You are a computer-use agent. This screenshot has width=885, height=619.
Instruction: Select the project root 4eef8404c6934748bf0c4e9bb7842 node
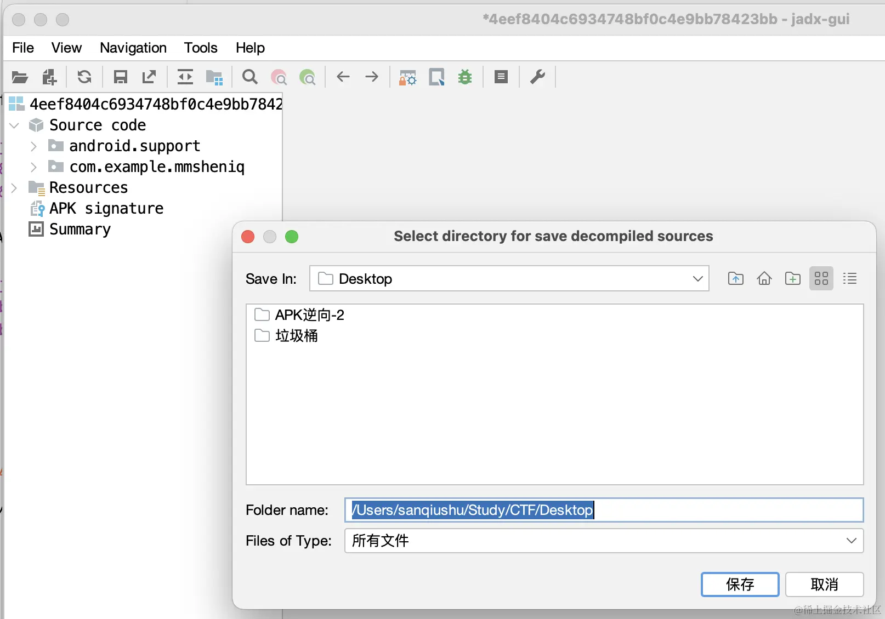point(145,104)
